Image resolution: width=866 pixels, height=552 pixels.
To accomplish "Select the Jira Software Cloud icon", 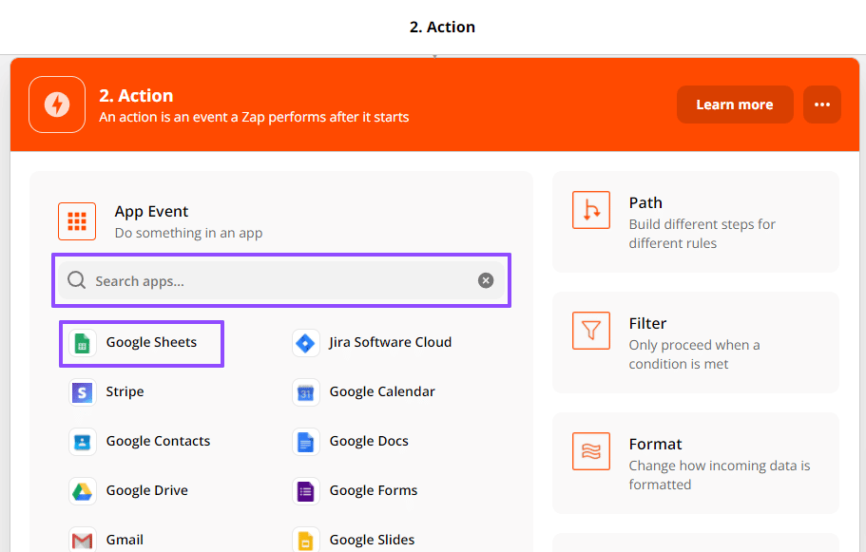I will click(x=305, y=343).
